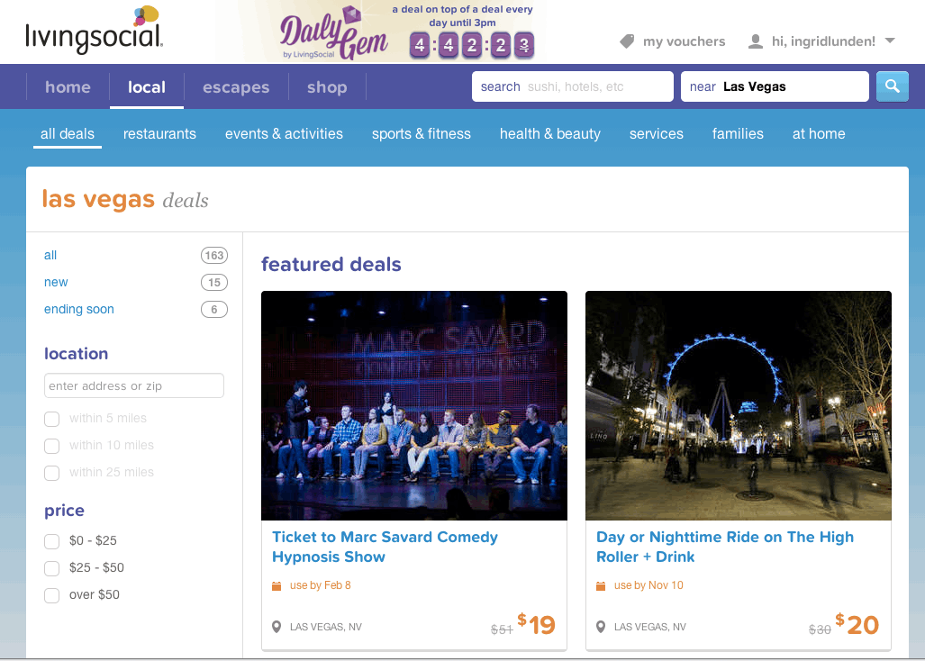Go to the home tab

[x=68, y=87]
